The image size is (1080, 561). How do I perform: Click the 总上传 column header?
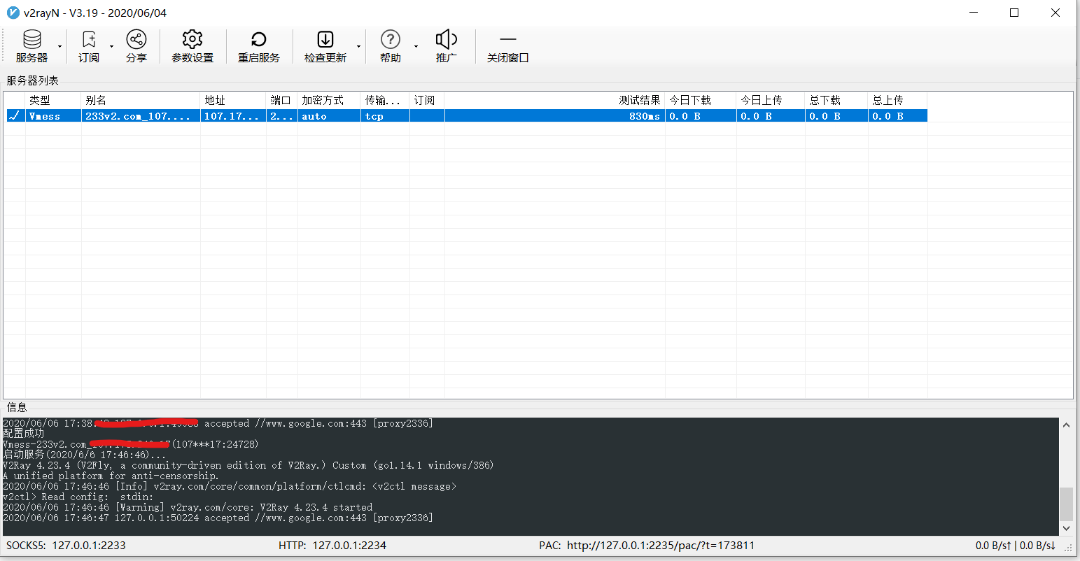click(897, 100)
